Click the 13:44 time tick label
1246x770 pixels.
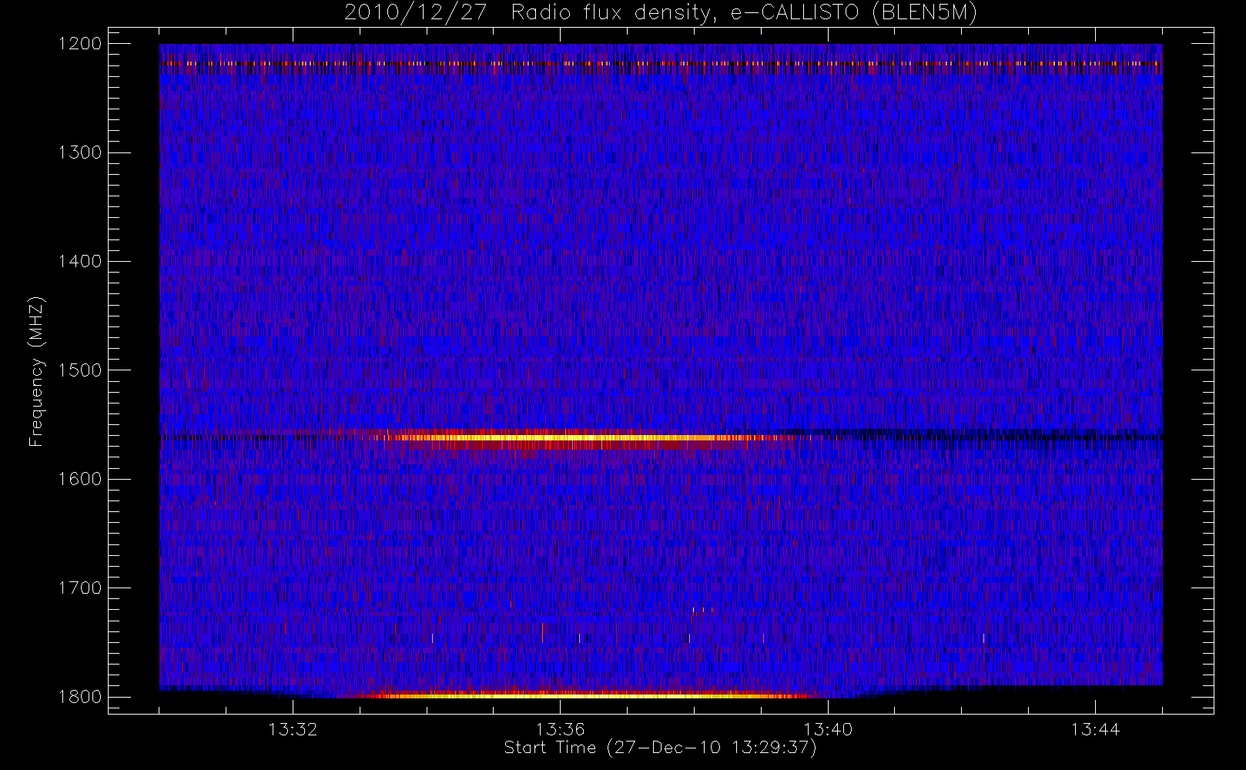1095,728
